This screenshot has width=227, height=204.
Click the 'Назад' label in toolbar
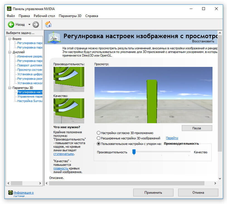pos(20,25)
